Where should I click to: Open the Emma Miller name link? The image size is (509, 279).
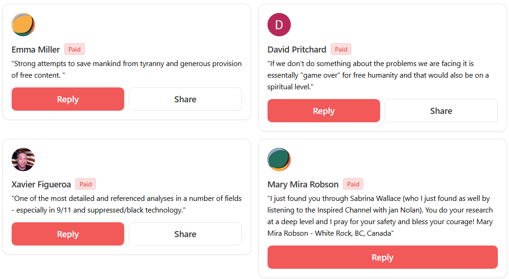click(x=36, y=50)
